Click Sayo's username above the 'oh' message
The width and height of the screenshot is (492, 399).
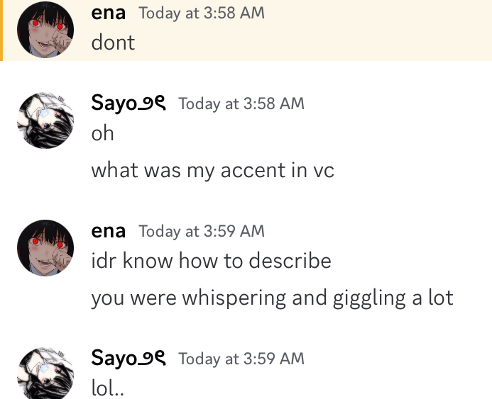coord(128,103)
